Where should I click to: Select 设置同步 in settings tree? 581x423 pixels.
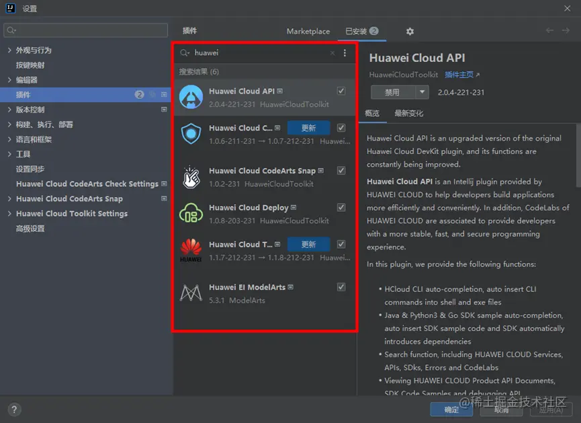click(30, 169)
